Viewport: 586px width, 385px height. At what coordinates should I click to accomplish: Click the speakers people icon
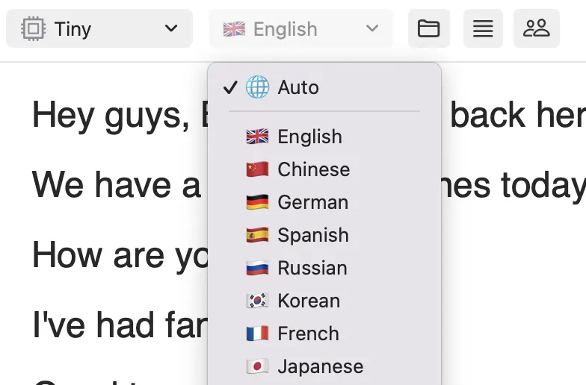(x=537, y=28)
